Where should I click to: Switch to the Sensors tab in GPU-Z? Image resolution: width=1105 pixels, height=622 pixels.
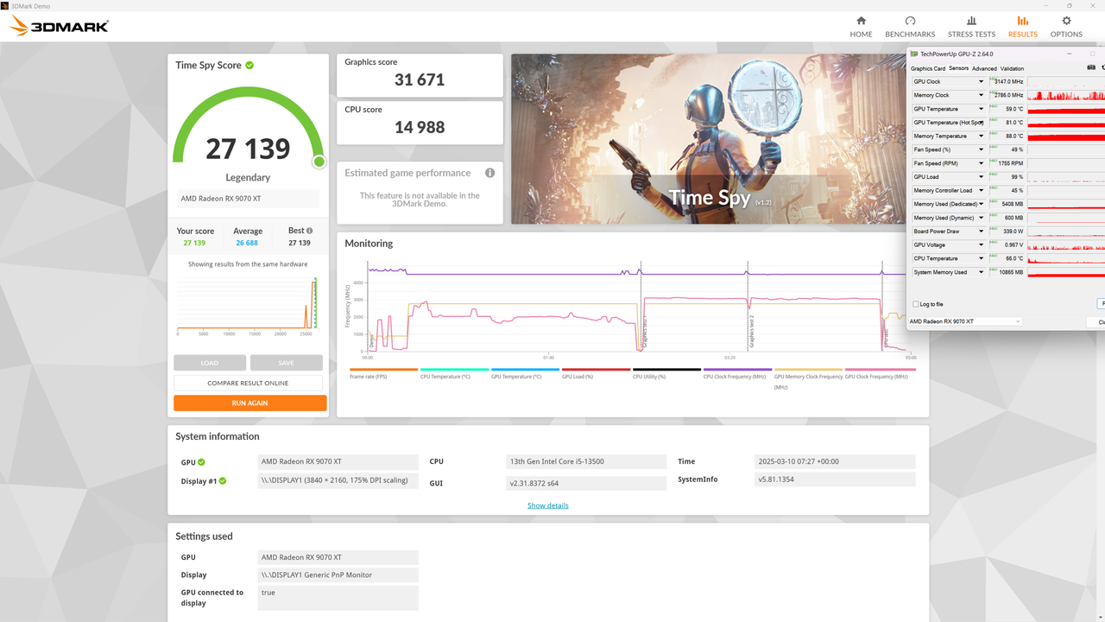tap(958, 68)
